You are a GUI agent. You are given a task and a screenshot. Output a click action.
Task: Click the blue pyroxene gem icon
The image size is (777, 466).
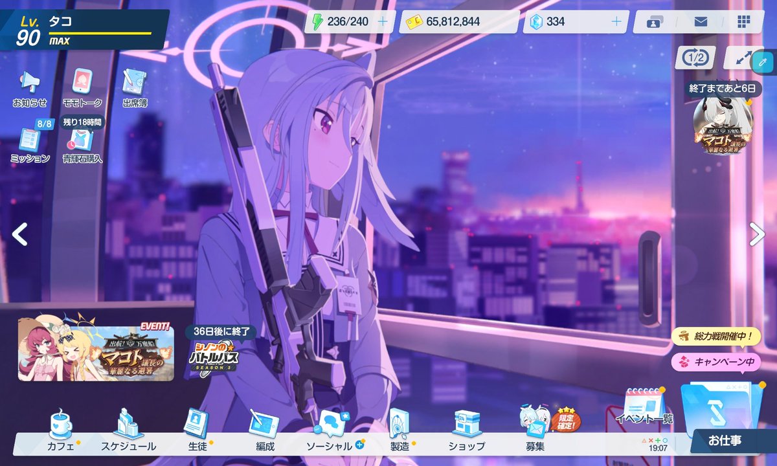(535, 21)
